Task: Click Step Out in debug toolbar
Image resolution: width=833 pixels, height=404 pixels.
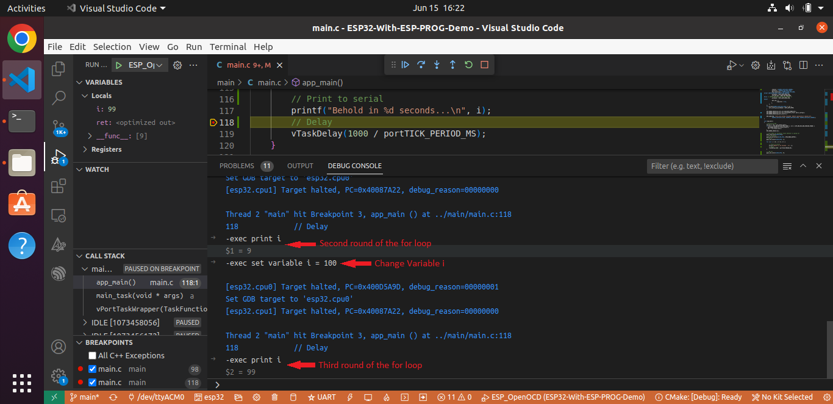Action: pos(452,65)
